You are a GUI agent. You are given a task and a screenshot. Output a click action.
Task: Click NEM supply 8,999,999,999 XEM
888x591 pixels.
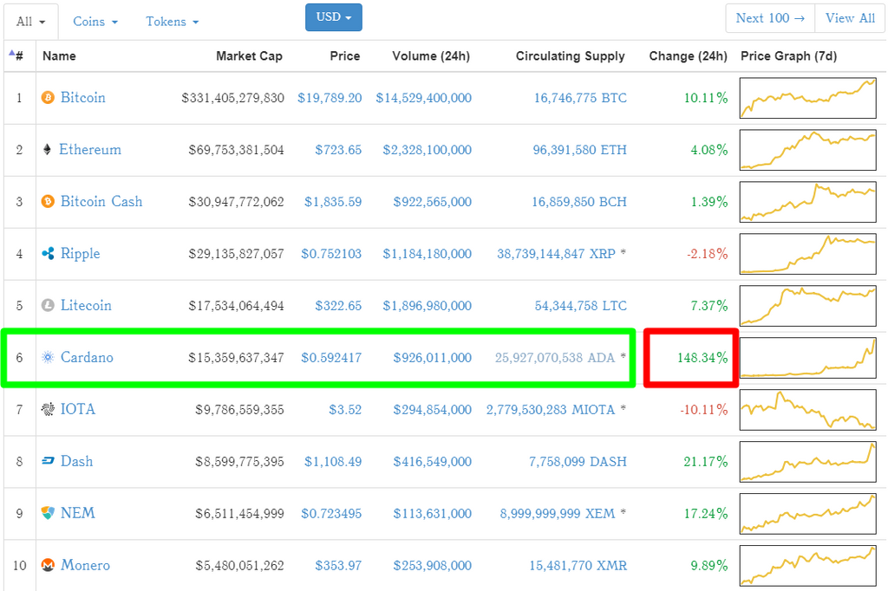(x=558, y=514)
